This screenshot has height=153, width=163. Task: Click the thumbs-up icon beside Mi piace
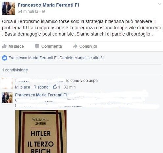click(x=4, y=46)
